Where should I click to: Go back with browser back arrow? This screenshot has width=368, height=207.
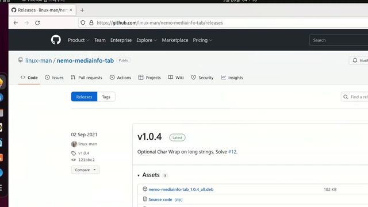[x=16, y=23]
